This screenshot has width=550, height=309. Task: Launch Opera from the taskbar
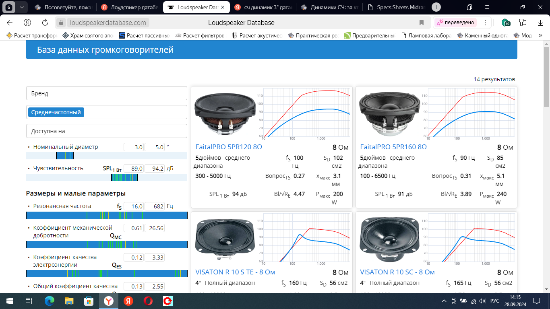point(148,301)
